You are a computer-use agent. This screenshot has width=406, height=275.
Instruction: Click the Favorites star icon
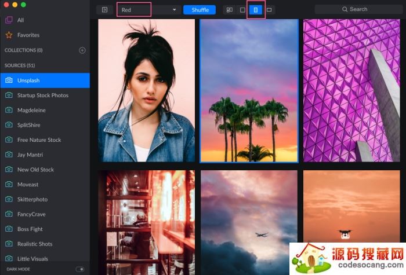(x=9, y=35)
